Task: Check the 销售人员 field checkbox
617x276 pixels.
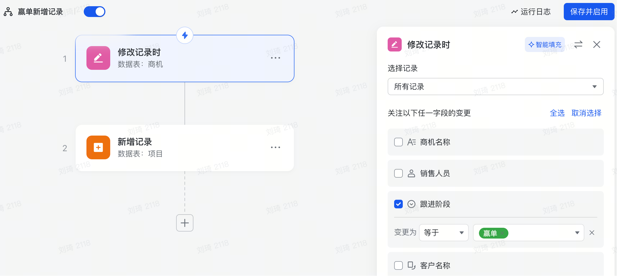Action: 398,173
